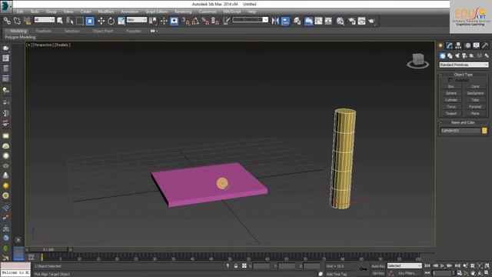Select the Select and Move tool
This screenshot has width=492, height=277.
pos(101,21)
